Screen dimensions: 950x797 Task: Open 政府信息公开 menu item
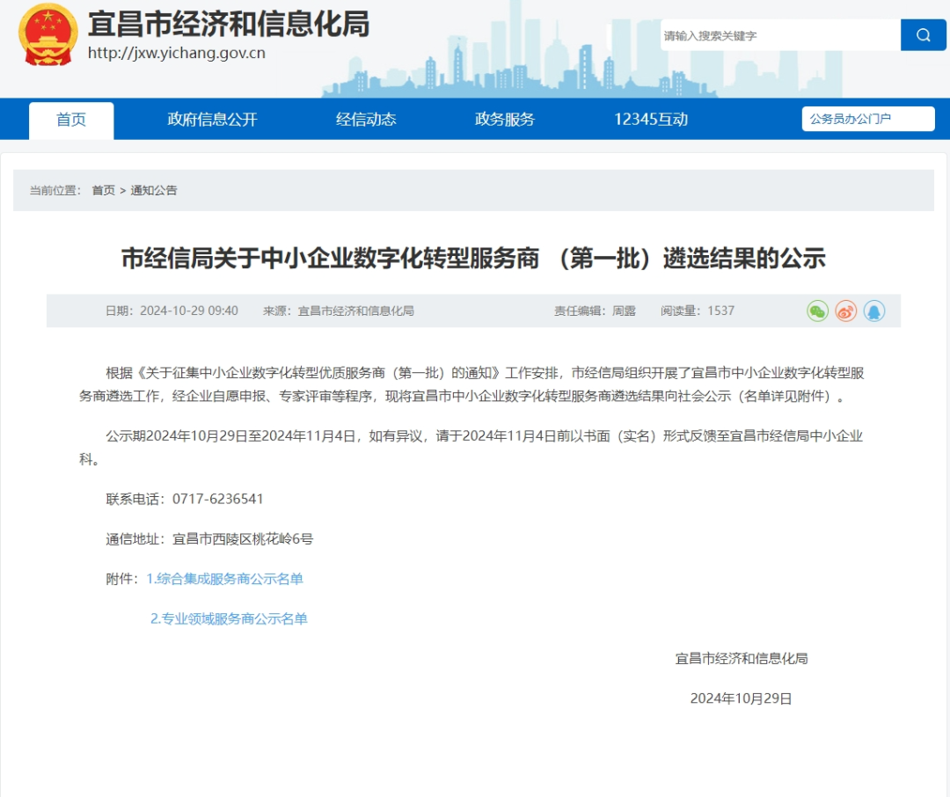tap(212, 120)
